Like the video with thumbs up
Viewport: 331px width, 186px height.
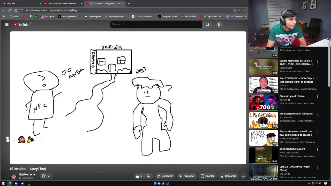click(x=139, y=176)
